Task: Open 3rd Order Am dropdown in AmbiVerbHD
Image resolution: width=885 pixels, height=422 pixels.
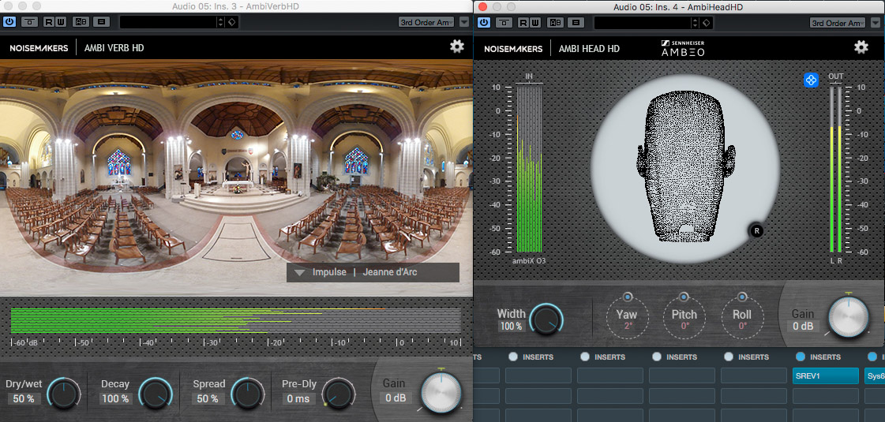Action: pyautogui.click(x=426, y=22)
